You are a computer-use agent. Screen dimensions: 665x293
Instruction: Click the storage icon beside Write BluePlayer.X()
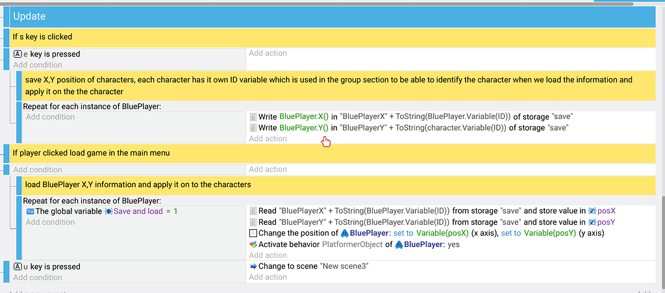pyautogui.click(x=253, y=116)
